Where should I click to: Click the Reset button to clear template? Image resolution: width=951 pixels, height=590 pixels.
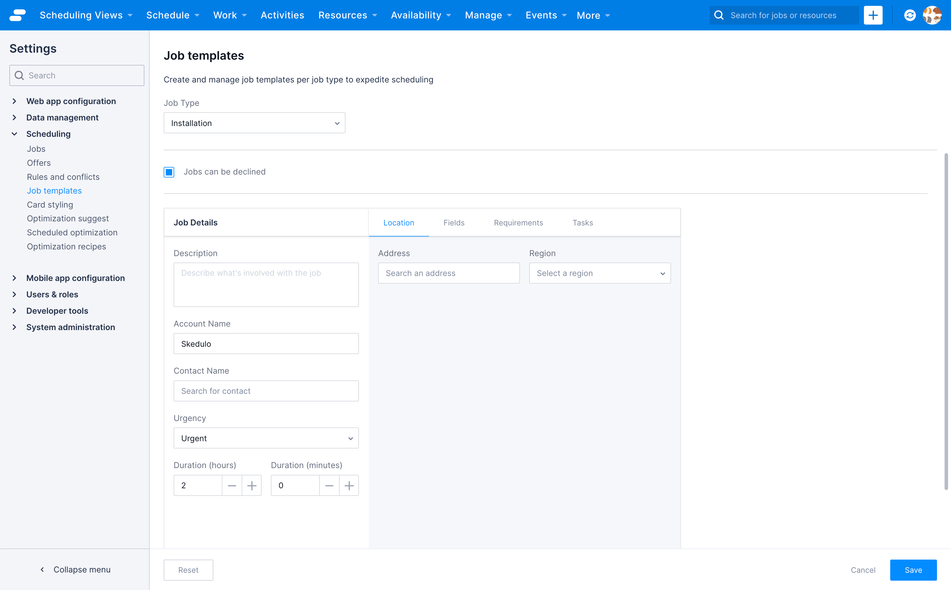188,570
